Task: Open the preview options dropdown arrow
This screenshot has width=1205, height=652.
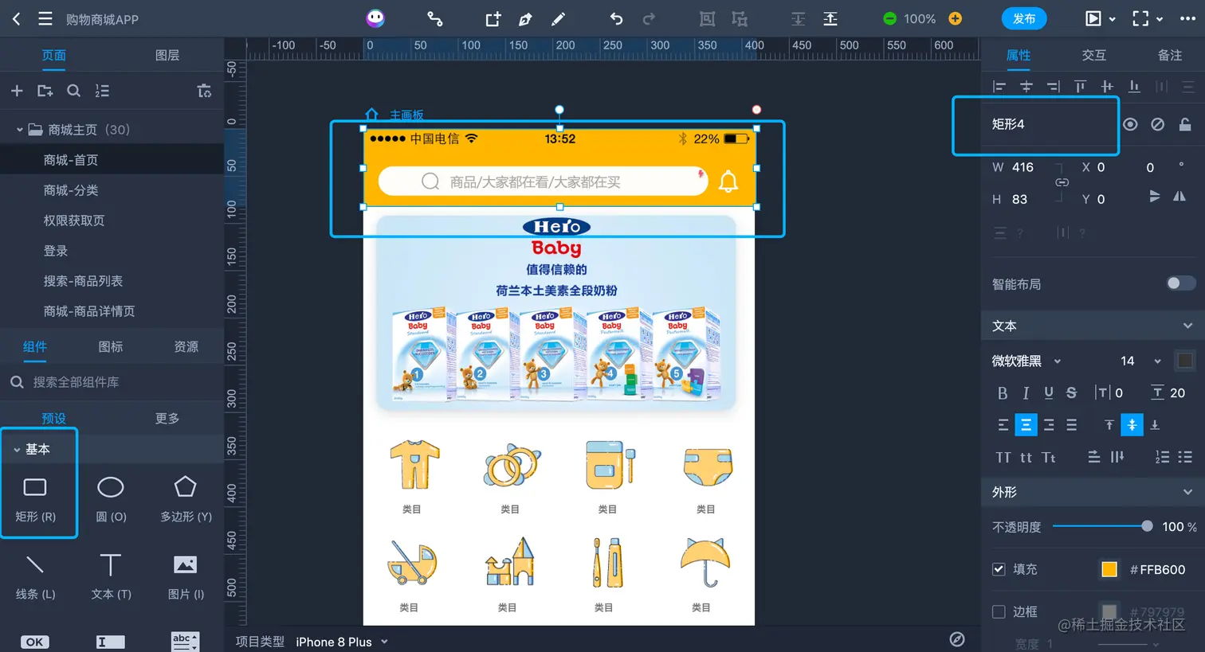Action: [1113, 19]
